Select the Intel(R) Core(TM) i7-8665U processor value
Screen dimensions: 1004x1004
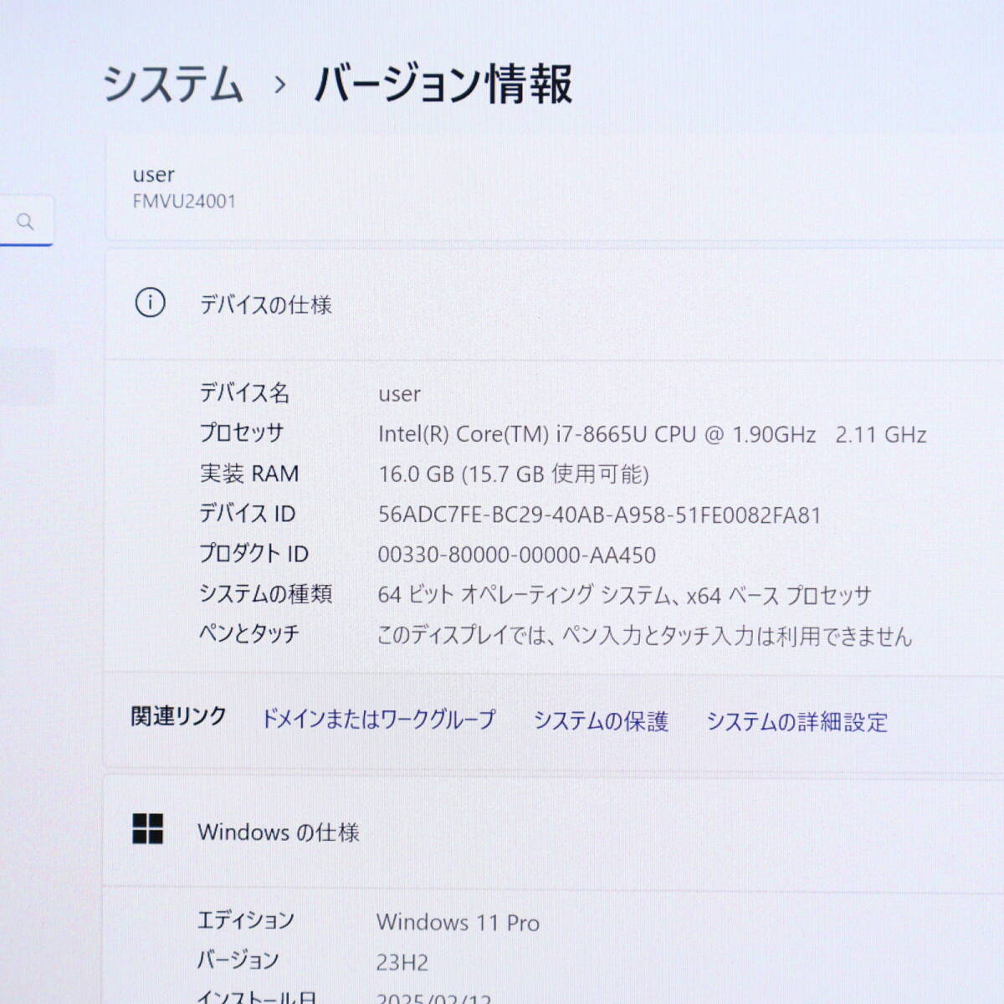[x=652, y=434]
